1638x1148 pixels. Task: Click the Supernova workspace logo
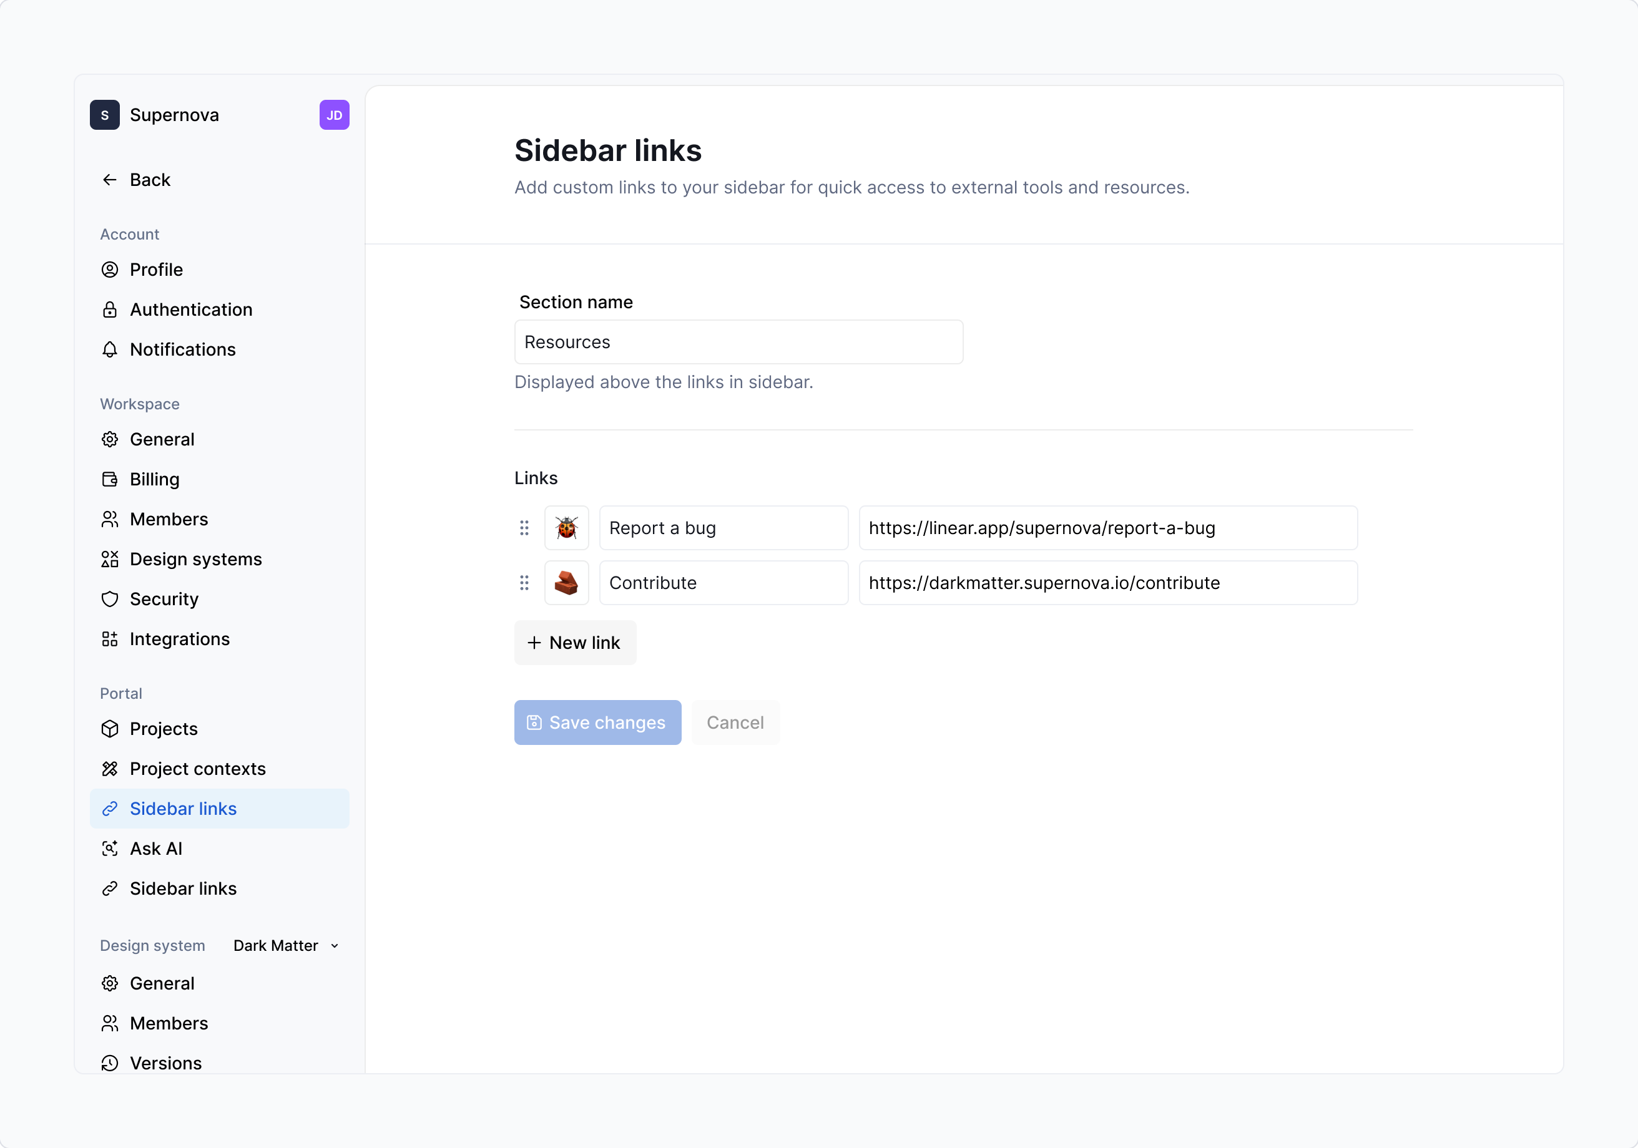(105, 115)
